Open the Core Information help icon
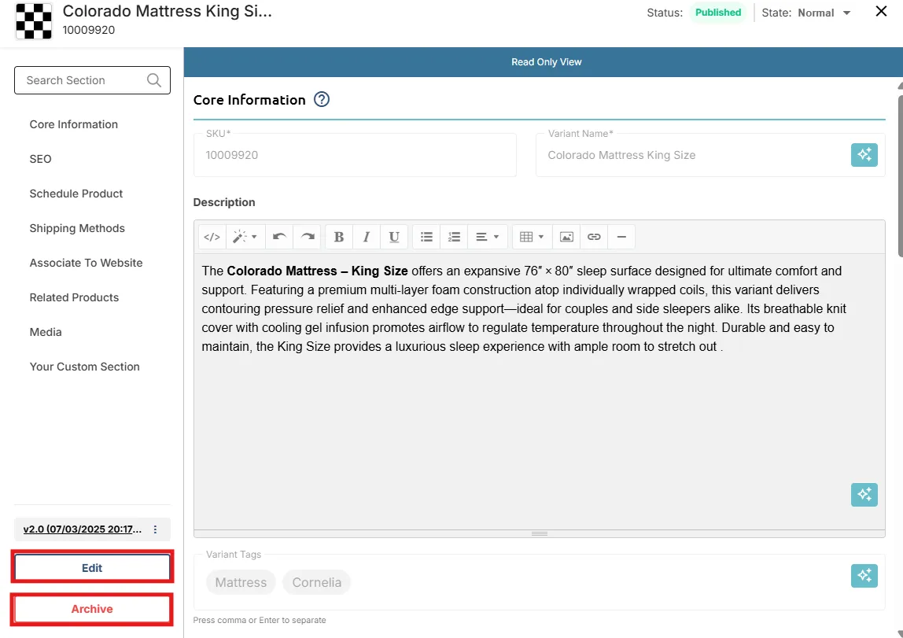 pos(322,100)
